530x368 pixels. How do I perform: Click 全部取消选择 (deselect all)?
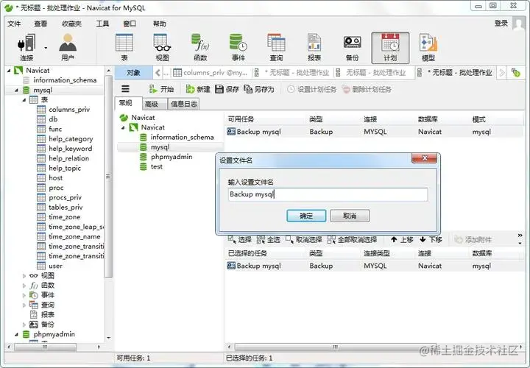(x=352, y=240)
